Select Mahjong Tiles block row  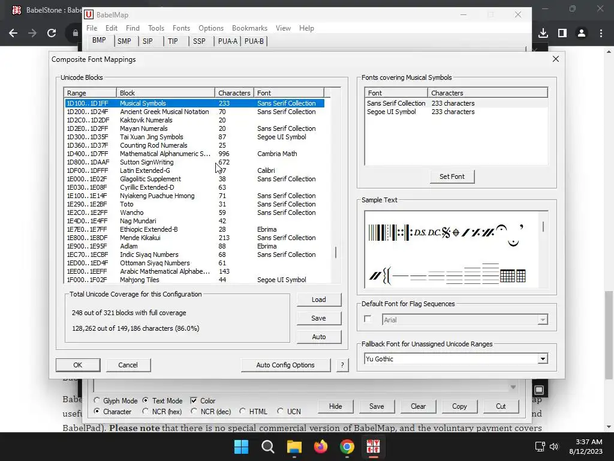click(195, 280)
